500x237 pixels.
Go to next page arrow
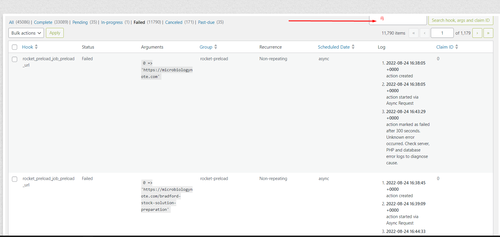point(477,33)
